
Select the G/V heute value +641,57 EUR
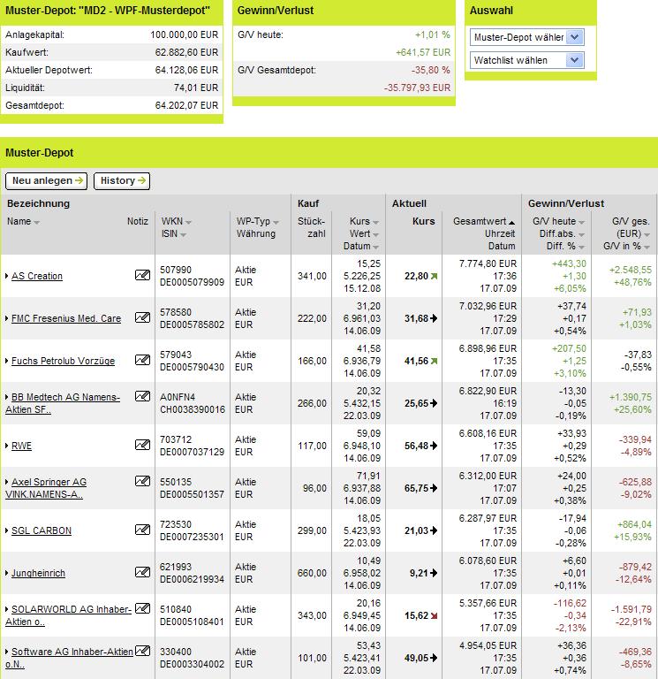423,52
